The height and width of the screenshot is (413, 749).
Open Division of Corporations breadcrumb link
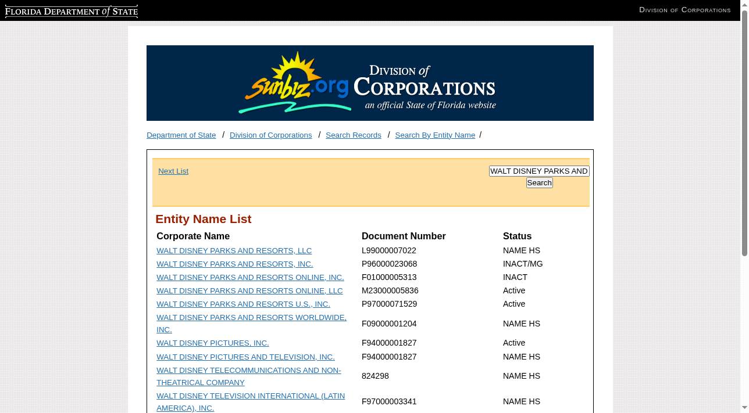tap(270, 135)
